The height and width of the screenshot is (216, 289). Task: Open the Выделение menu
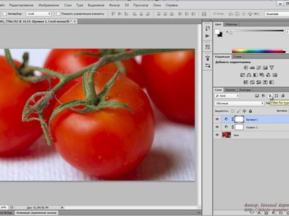pyautogui.click(x=96, y=5)
